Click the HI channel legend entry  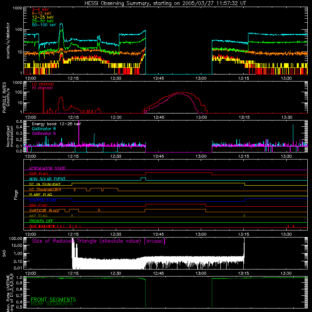42,88
